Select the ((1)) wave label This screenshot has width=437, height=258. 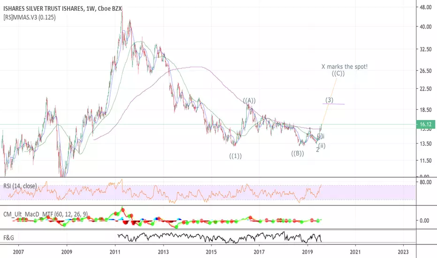[x=235, y=156]
